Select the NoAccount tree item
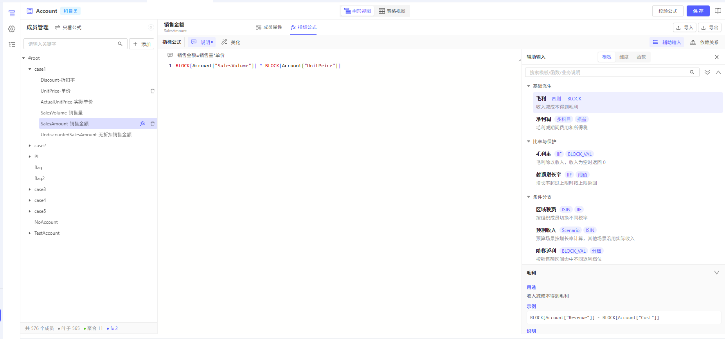Screen dimensions: 725x339 coord(46,222)
